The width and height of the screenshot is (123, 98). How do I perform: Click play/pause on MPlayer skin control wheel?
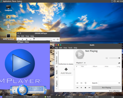[x=21, y=88]
